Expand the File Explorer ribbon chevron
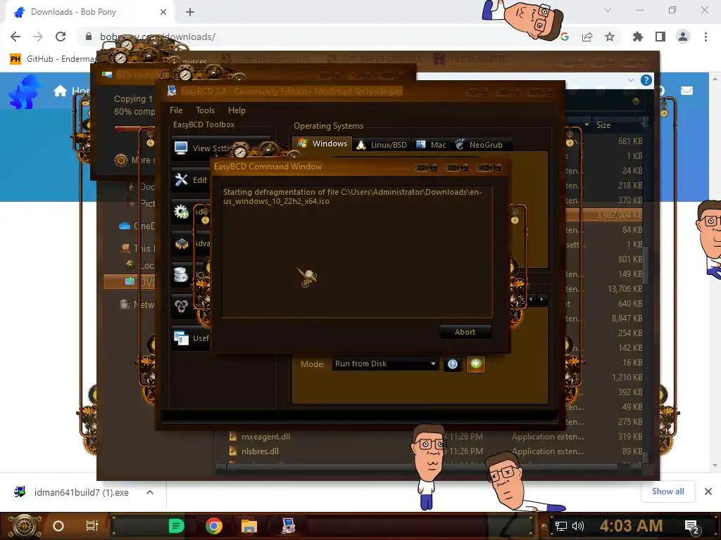The width and height of the screenshot is (721, 540). pos(630,80)
